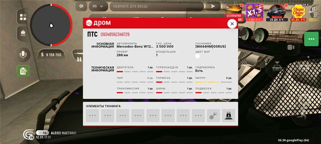This screenshot has width=321, height=144.
Task: Click the headlight color white swatch
Action: [198, 56]
